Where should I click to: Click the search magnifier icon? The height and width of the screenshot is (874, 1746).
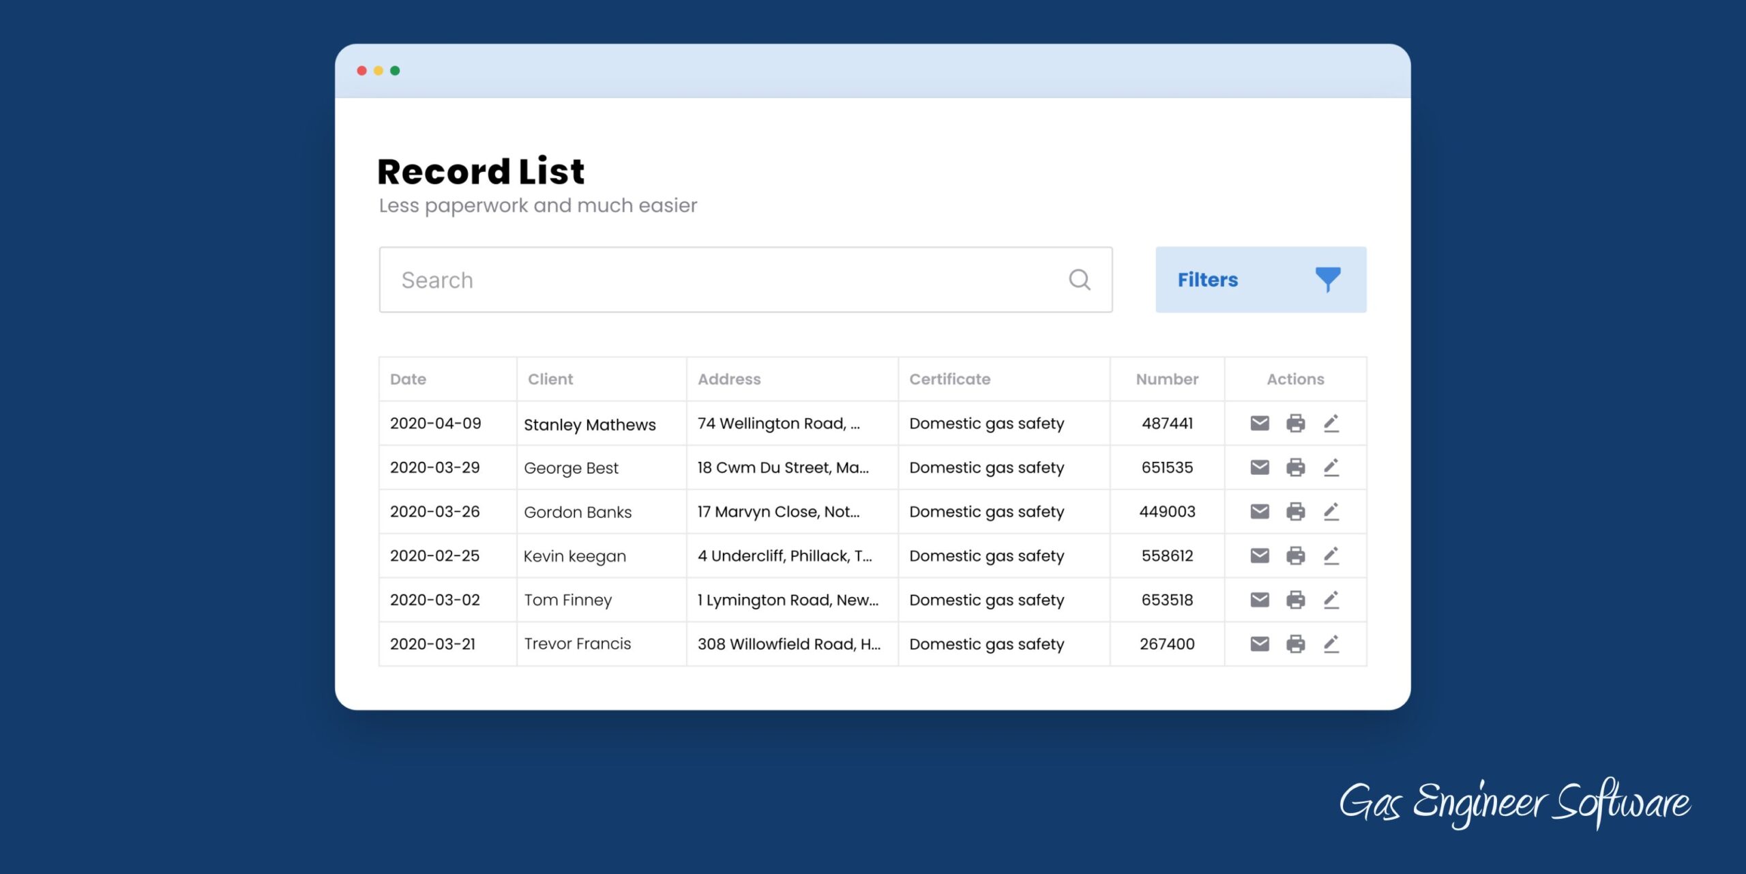click(x=1079, y=280)
